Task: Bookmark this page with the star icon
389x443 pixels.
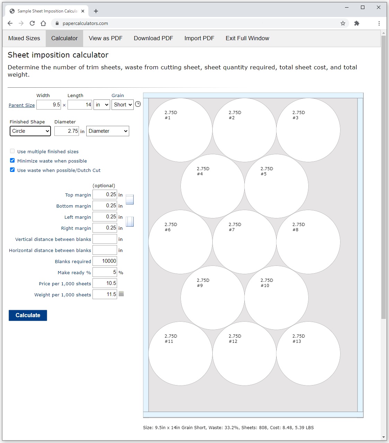Action: (x=343, y=23)
